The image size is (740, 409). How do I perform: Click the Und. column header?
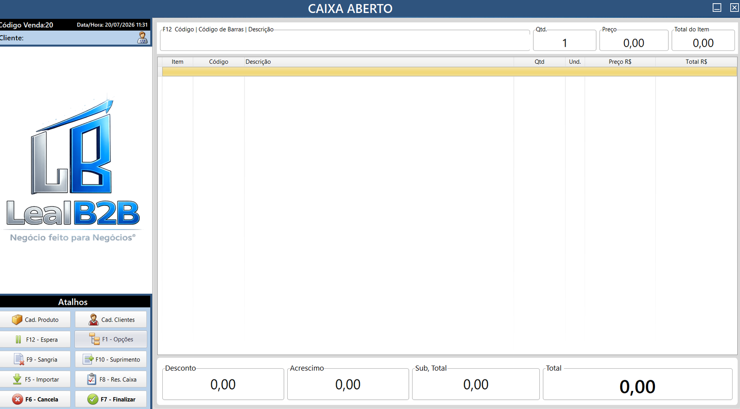pyautogui.click(x=575, y=62)
